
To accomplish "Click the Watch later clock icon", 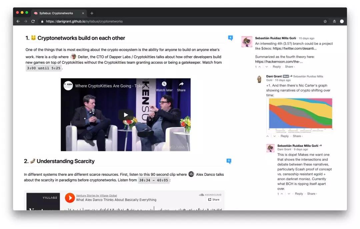I will pyautogui.click(x=164, y=84).
